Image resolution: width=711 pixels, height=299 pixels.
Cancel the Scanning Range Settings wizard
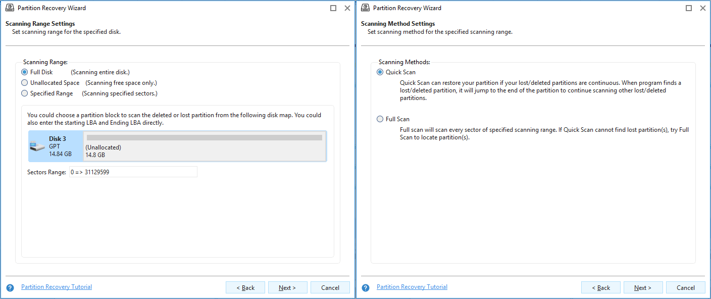(330, 287)
